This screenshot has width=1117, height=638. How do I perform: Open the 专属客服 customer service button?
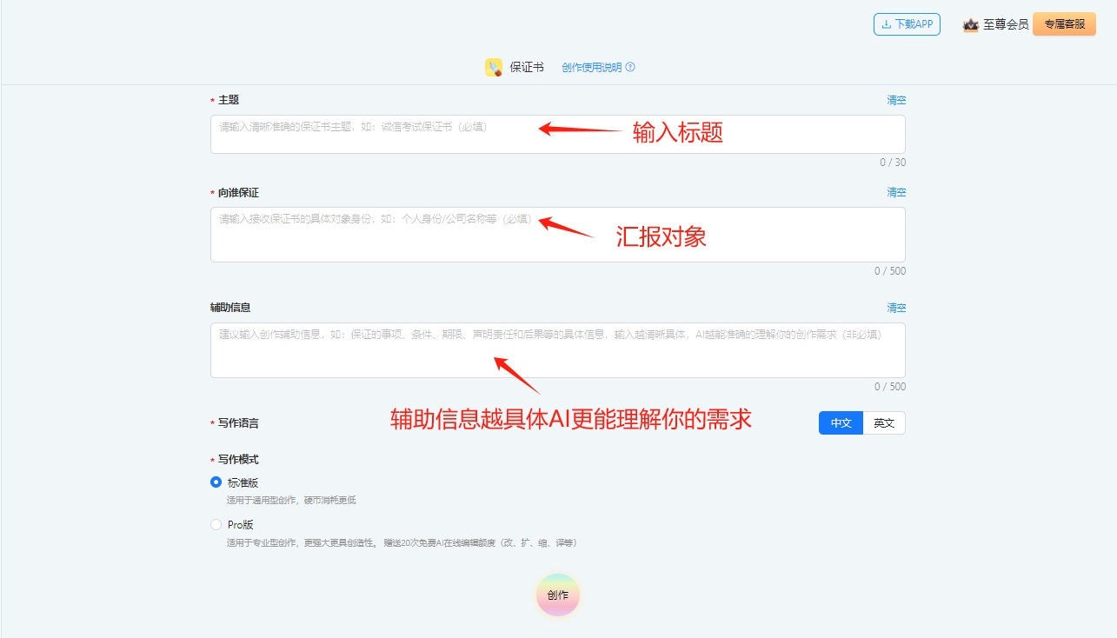click(x=1064, y=24)
